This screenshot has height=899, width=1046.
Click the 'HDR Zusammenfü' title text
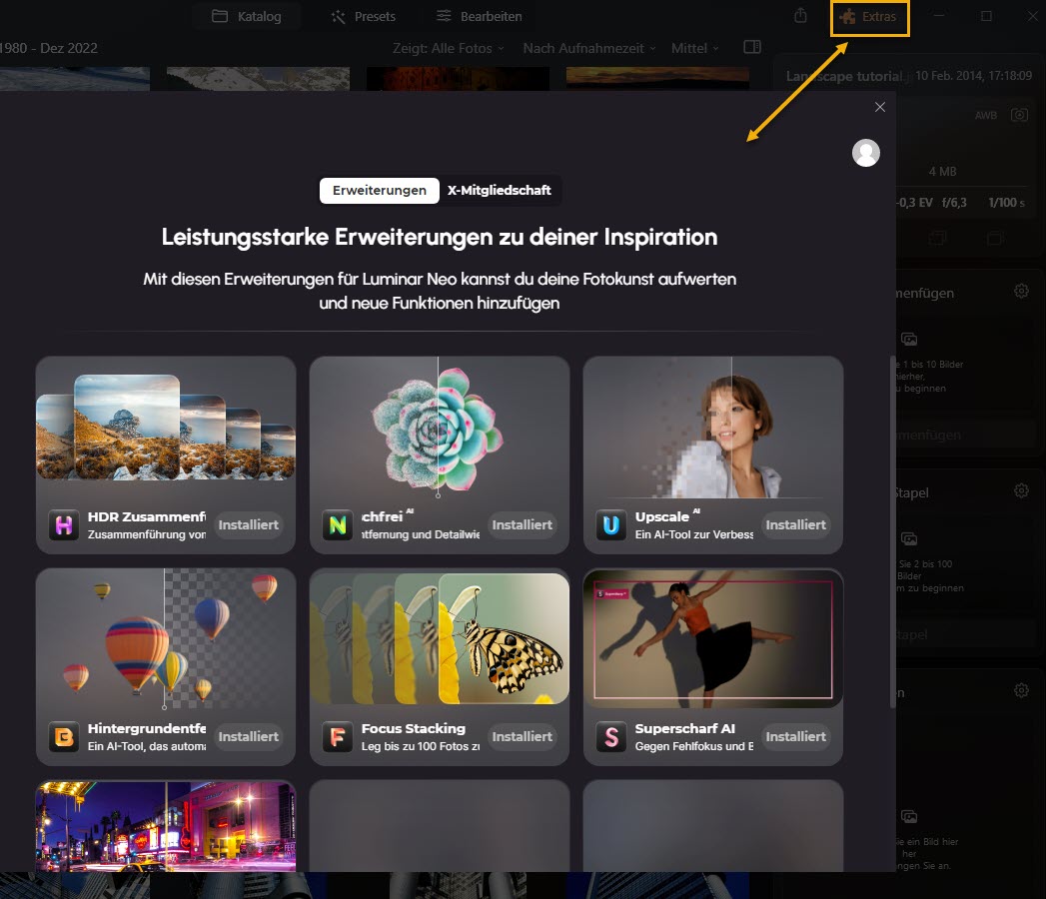(147, 516)
